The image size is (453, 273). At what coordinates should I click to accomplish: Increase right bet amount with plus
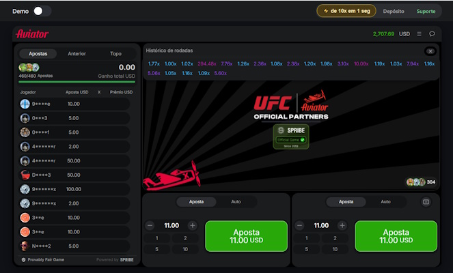click(342, 225)
